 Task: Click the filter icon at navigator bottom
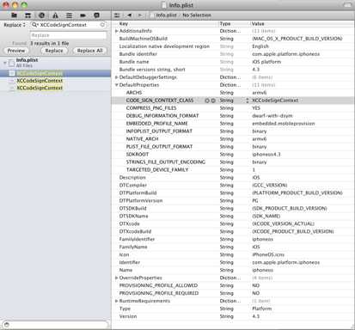click(x=7, y=325)
